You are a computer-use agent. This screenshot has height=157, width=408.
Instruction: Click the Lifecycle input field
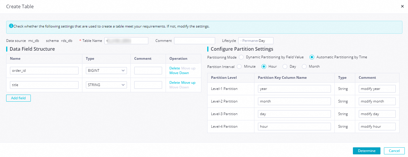tap(256, 41)
